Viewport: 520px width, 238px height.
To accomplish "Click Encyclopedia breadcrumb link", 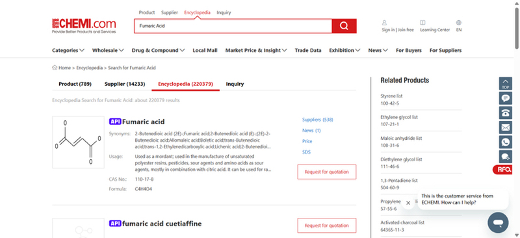I will [90, 68].
